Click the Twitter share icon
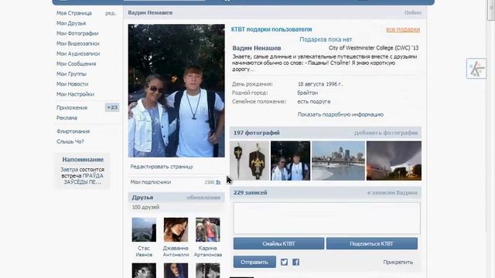The width and height of the screenshot is (495, 278). 284,262
